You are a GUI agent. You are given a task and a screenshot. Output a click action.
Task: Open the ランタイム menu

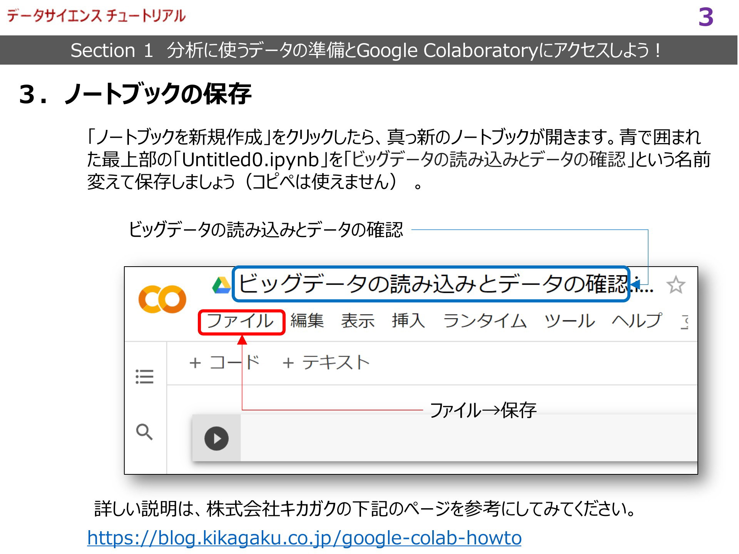pyautogui.click(x=485, y=320)
